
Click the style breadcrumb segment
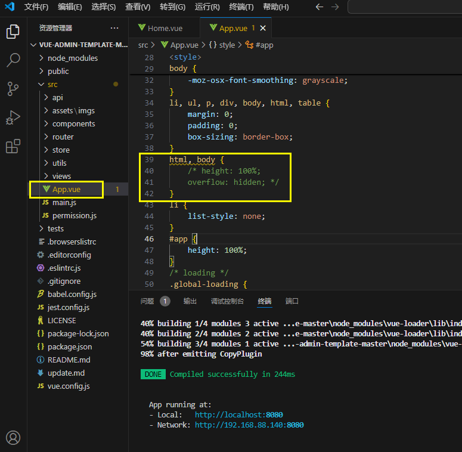227,45
